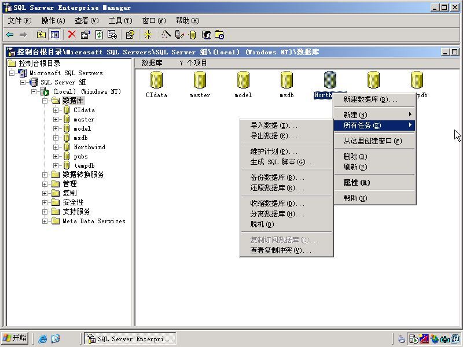Open the 操作(A) menu

click(x=53, y=21)
